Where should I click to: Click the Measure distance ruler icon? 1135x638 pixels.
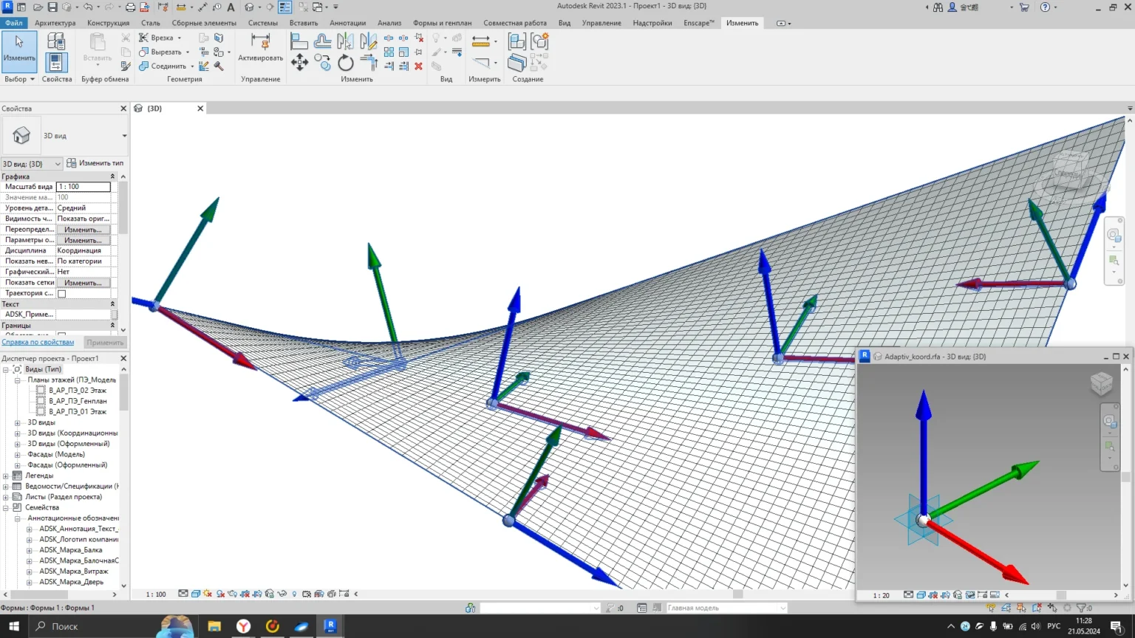coord(481,41)
